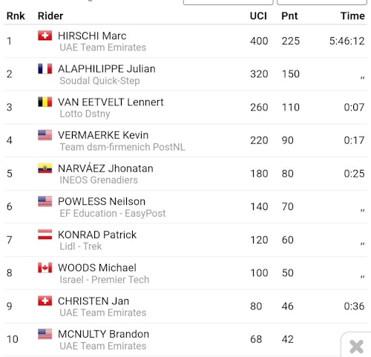Image resolution: width=371 pixels, height=357 pixels.
Task: Open Soudal Quick-Step team page
Action: point(99,81)
